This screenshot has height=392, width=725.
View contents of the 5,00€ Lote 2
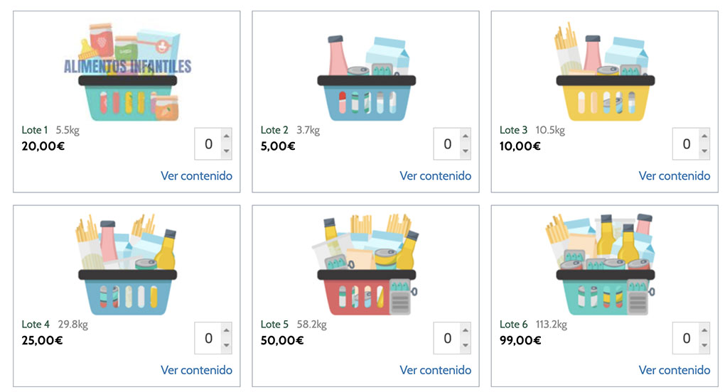(x=435, y=175)
